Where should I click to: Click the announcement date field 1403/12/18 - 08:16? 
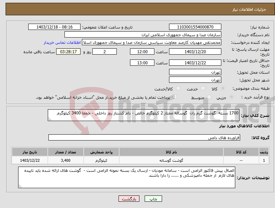coord(54,27)
